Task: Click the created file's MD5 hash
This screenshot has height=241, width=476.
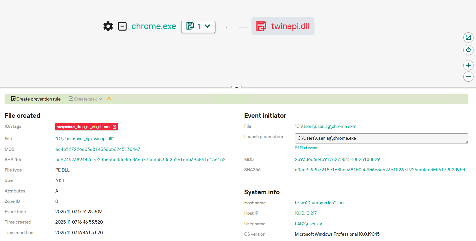Action: point(98,149)
